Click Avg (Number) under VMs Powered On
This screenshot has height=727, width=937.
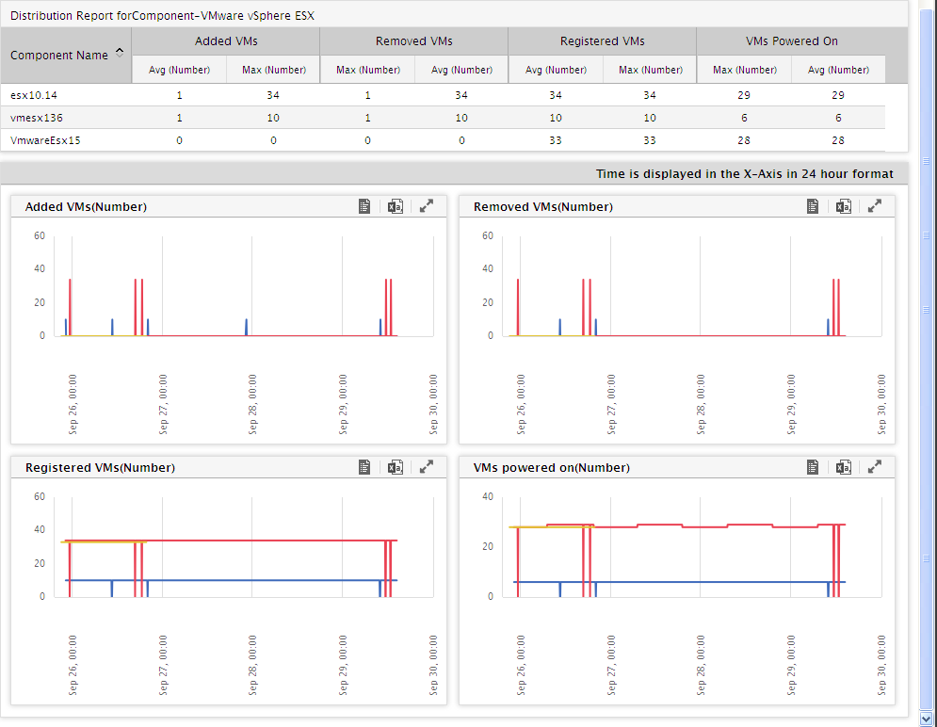tap(838, 70)
